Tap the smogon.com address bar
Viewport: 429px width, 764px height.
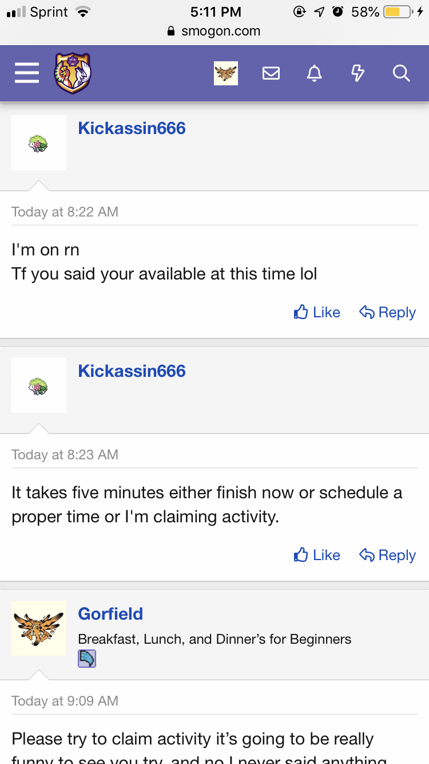click(214, 31)
